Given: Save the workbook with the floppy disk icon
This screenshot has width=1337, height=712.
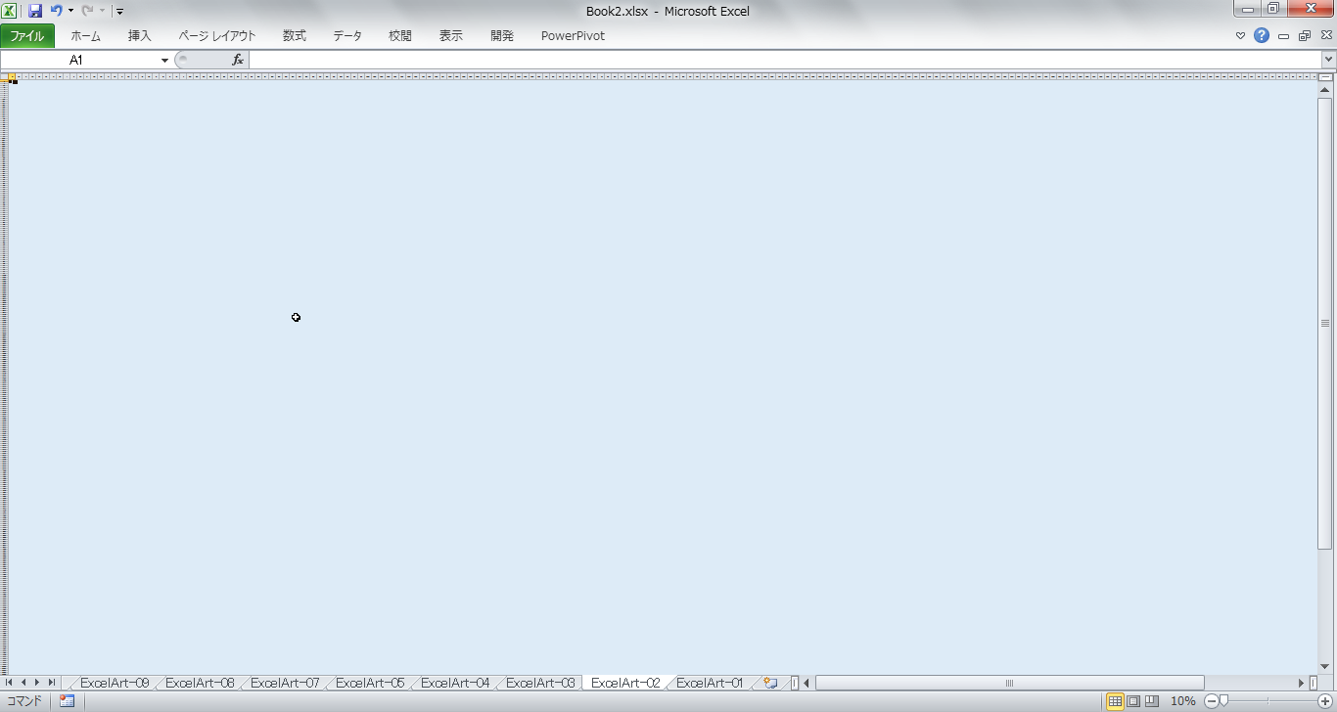Looking at the screenshot, I should (x=35, y=11).
